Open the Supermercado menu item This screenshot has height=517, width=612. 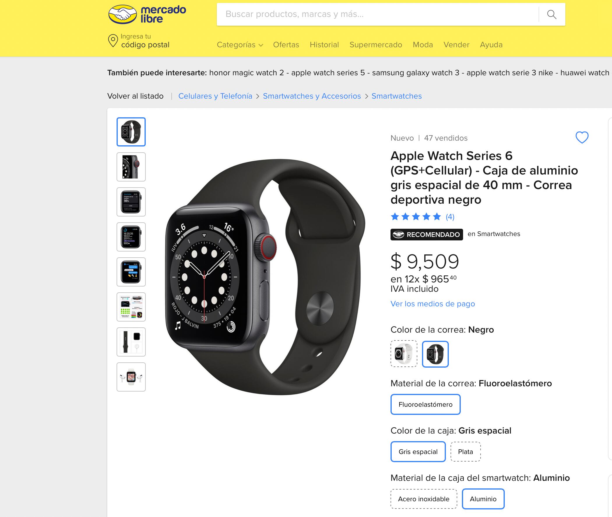tap(376, 45)
